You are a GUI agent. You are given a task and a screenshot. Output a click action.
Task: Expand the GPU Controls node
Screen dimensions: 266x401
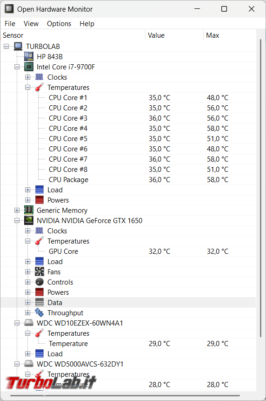tap(28, 282)
